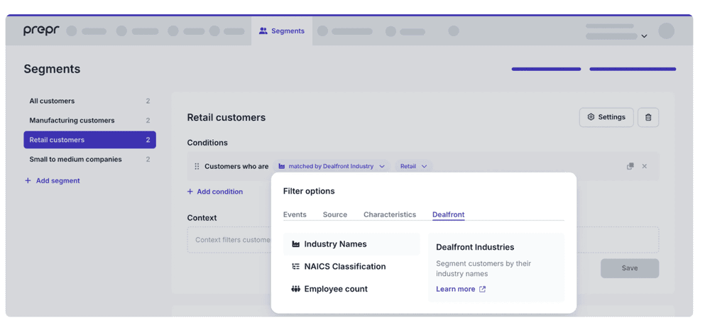The image size is (710, 330).
Task: Choose NAICS Classification filter option
Action: coord(351,267)
